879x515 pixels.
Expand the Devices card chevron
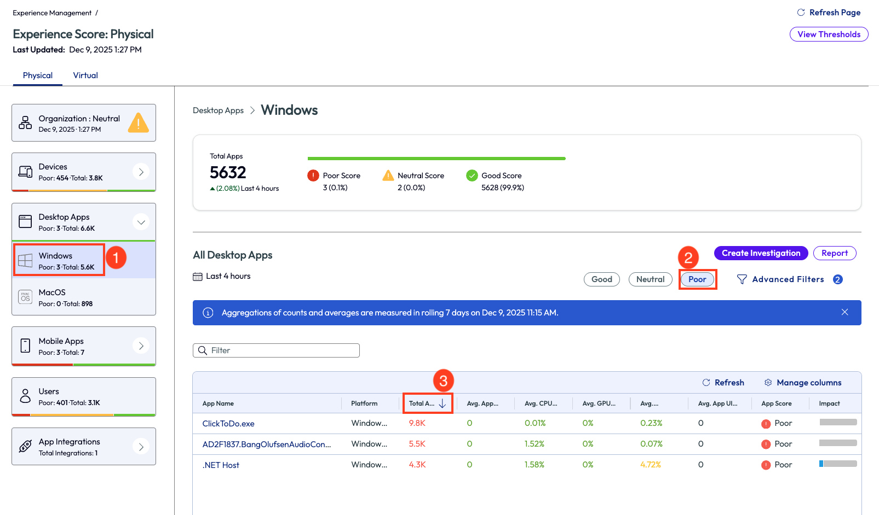141,172
